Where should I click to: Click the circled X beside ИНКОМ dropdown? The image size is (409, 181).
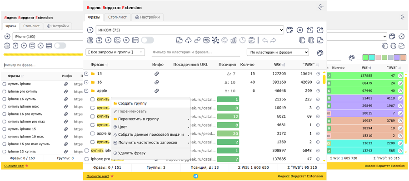300,30
